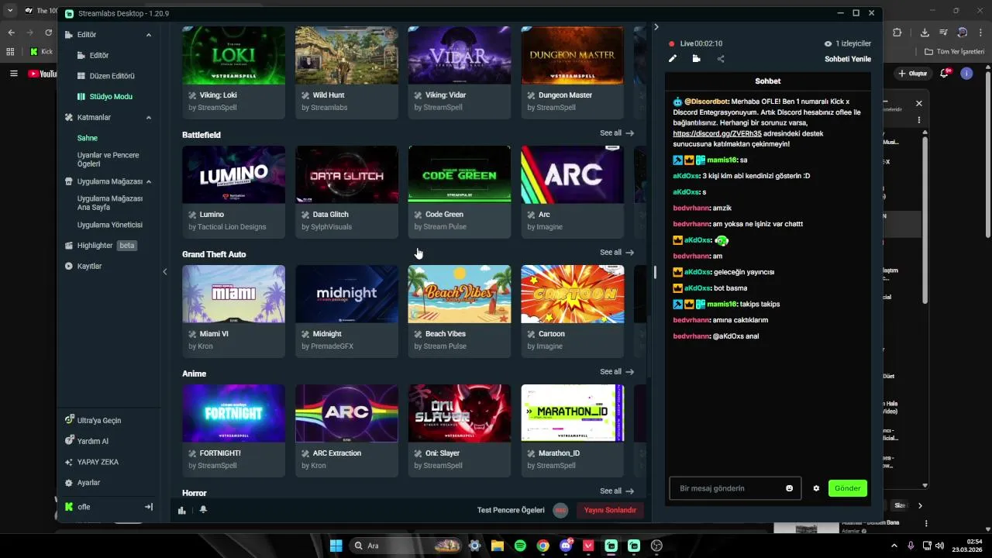Screen dimensions: 992x558
Task: See all Grand Theft Auto themes
Action: pyautogui.click(x=617, y=253)
